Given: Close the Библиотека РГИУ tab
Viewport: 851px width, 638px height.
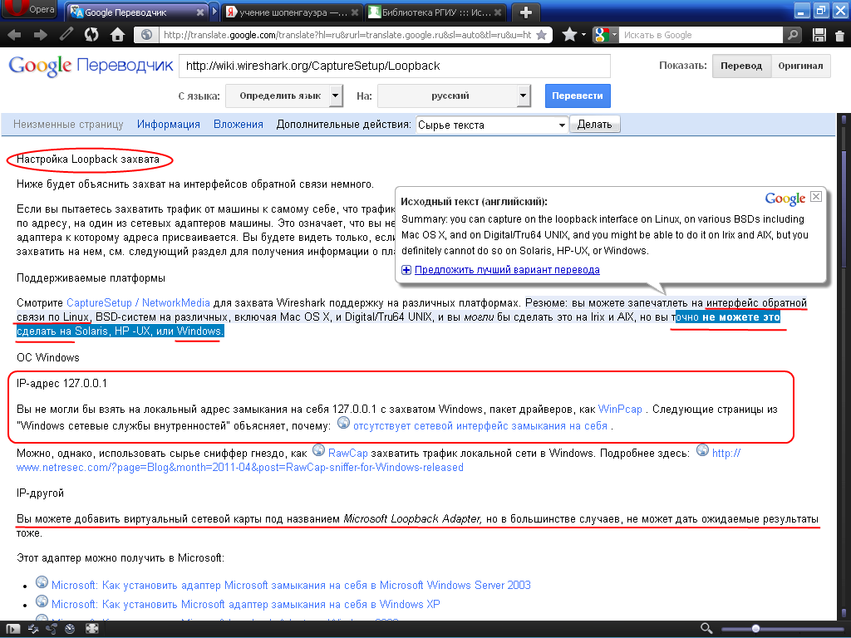Looking at the screenshot, I should point(498,12).
